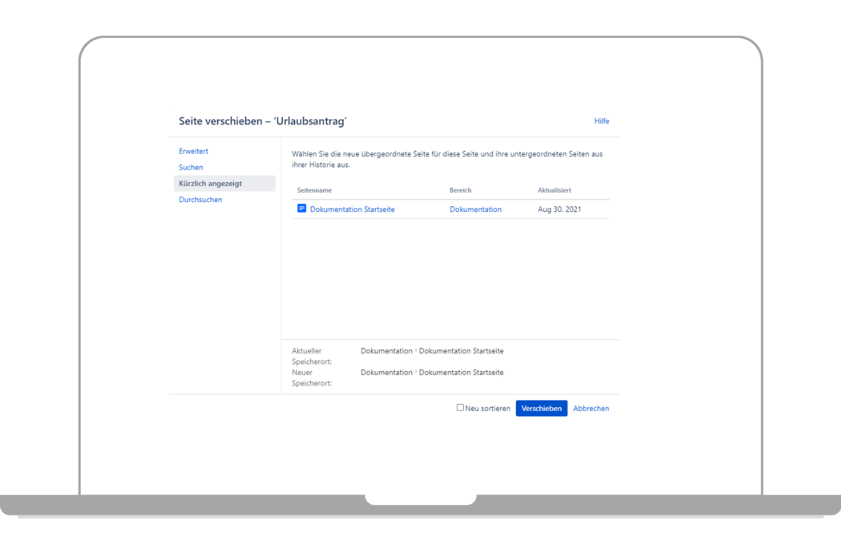Click the Seitenname column header
This screenshot has height=554, width=841.
(314, 191)
